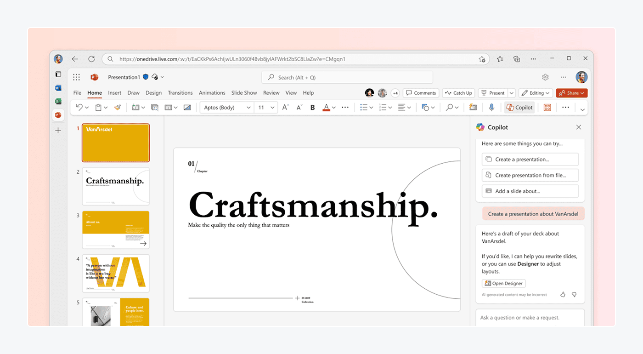Viewport: 643px width, 354px height.
Task: Increase font size with grow icon
Action: click(x=285, y=108)
